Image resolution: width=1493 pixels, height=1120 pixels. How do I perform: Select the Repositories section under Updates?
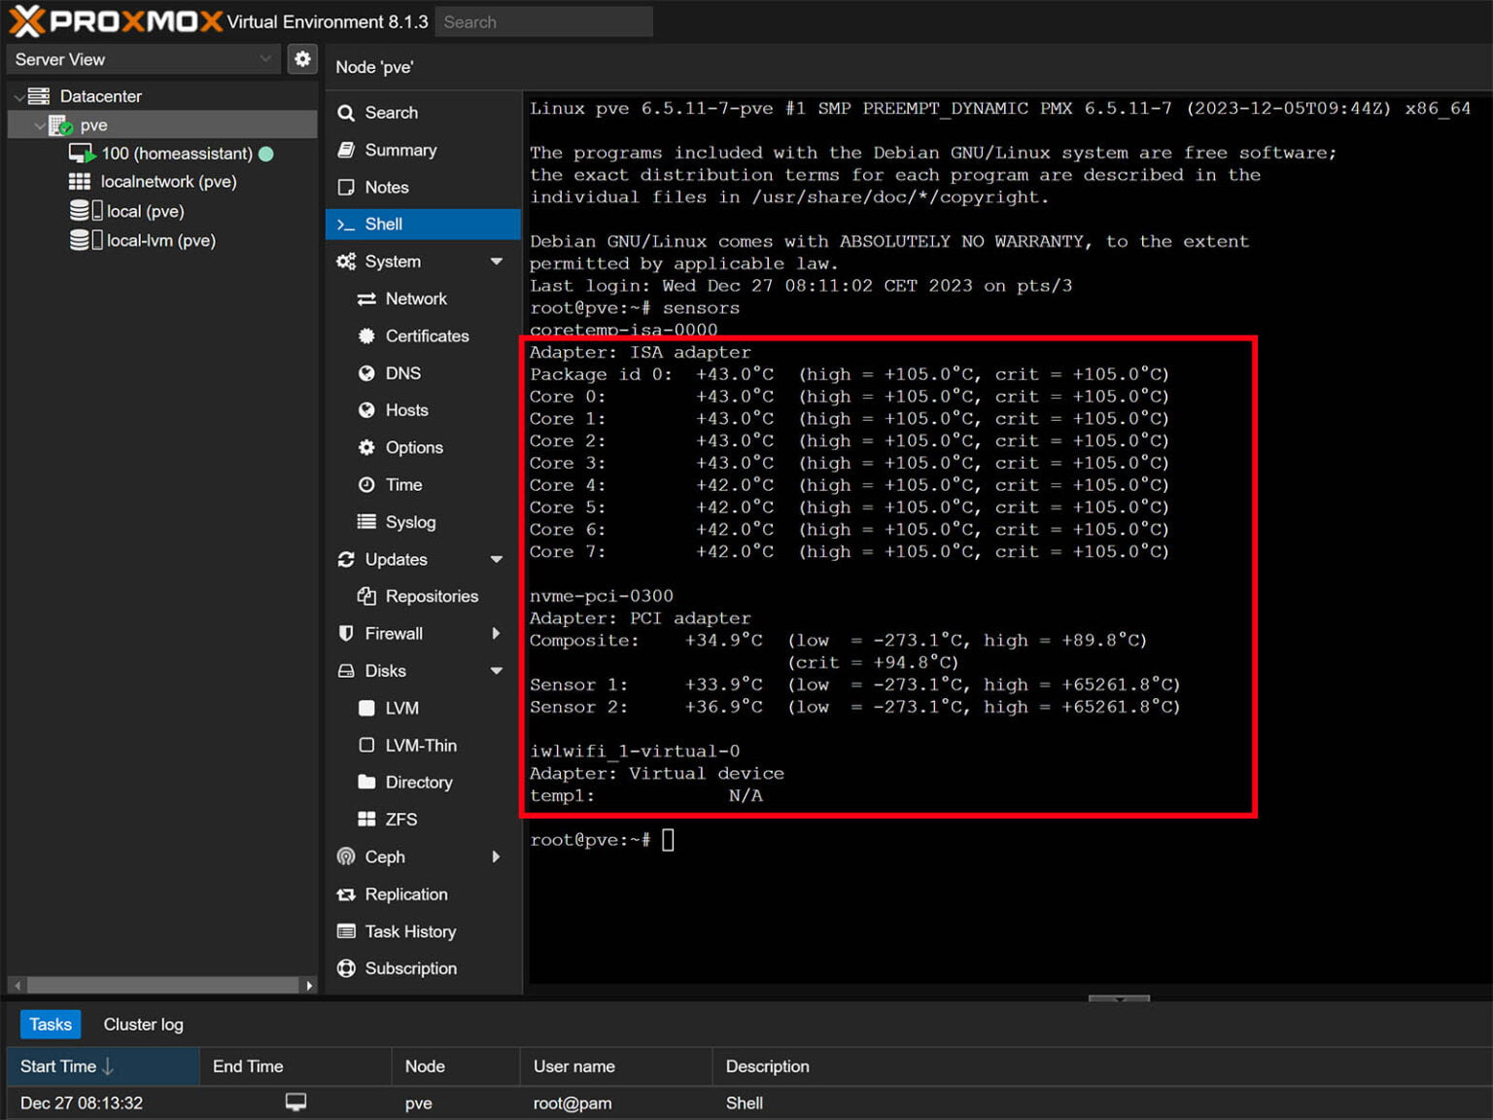click(432, 596)
